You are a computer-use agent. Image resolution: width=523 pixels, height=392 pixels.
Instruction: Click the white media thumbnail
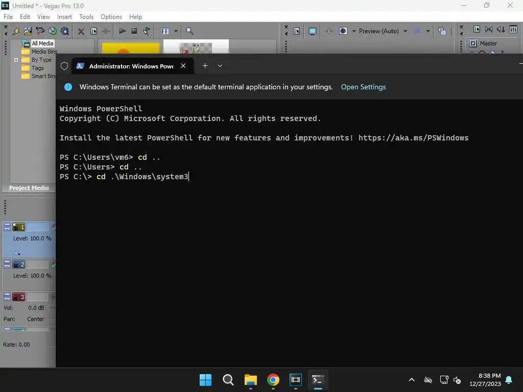click(196, 46)
